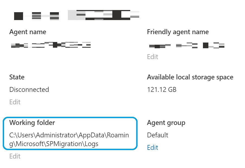Click "SPMigration" in the folder path
The width and height of the screenshot is (245, 168).
point(65,144)
